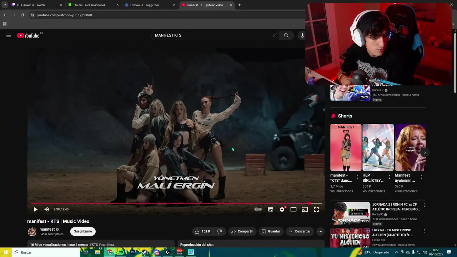Screen dimensions: 457x257
Task: Click the search magnifier button
Action: click(286, 35)
